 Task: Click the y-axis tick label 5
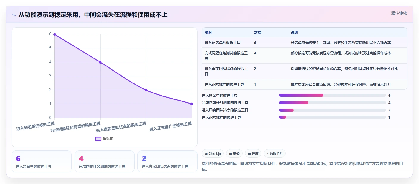[x=50, y=48]
